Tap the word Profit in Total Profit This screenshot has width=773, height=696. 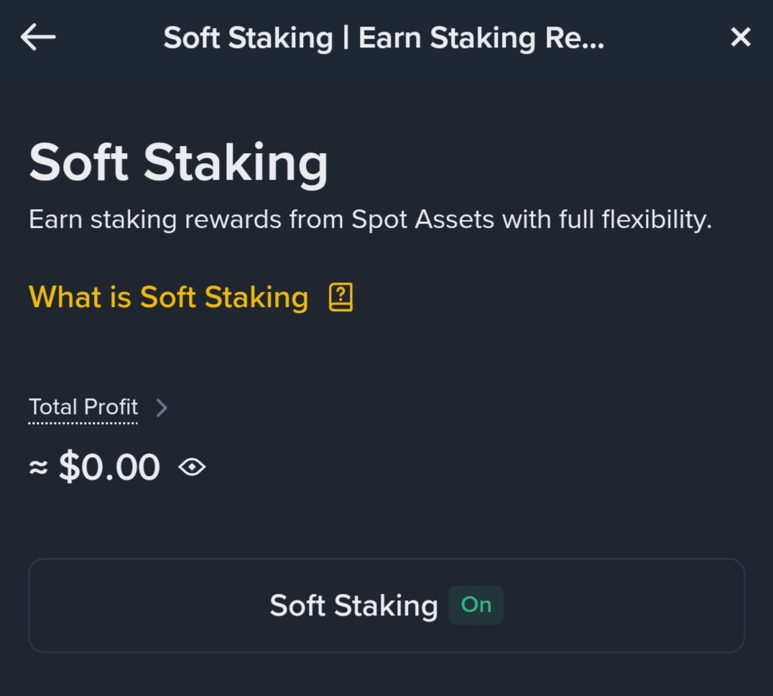111,407
